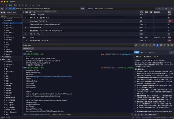Click the open-external icon in bottom bar
Screen dimensions: 174x119
pos(142,115)
